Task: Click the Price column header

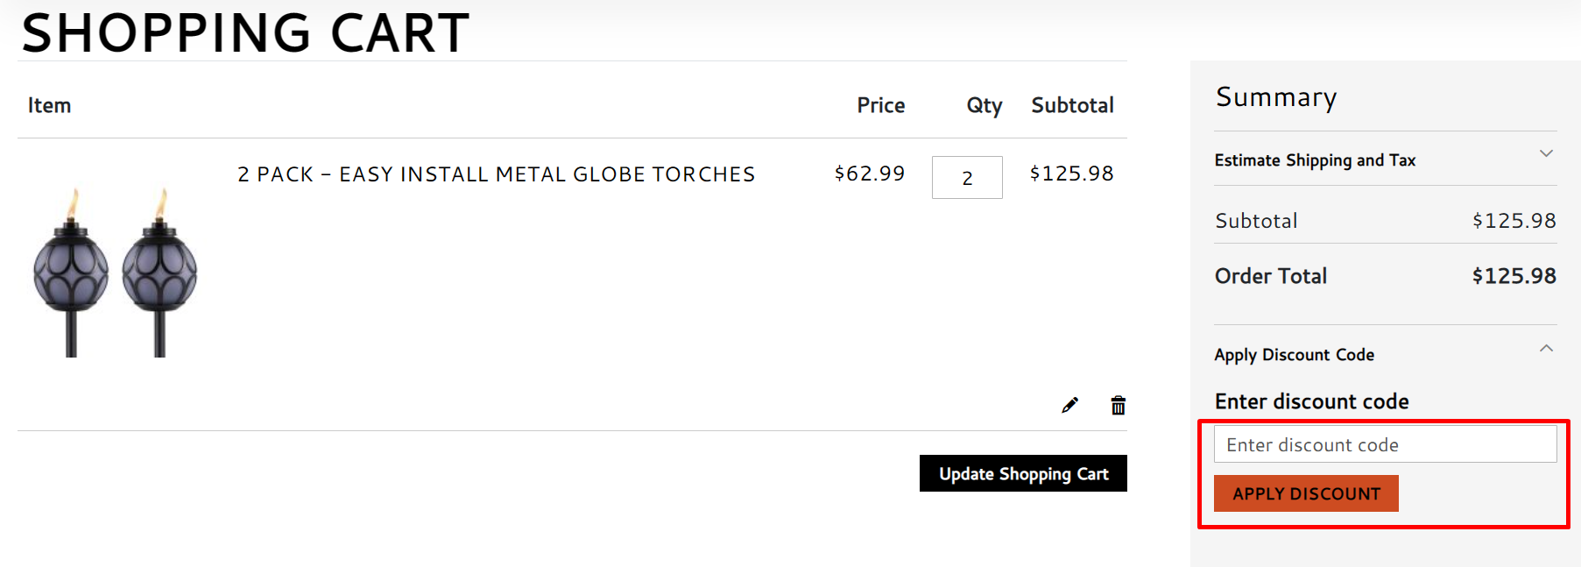Action: tap(880, 105)
